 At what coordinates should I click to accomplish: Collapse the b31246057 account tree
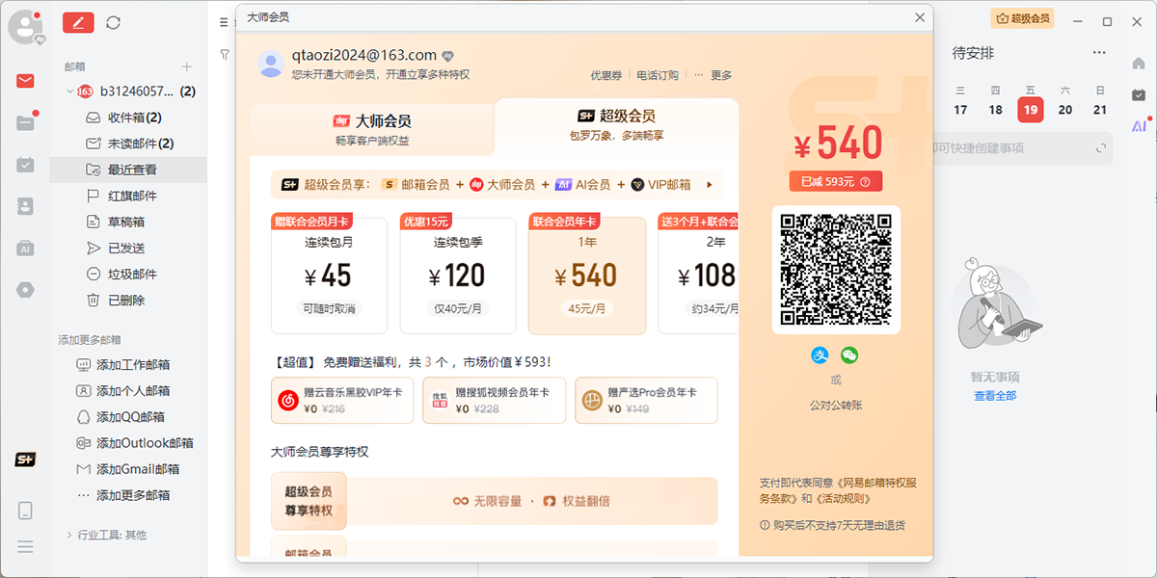tap(69, 92)
